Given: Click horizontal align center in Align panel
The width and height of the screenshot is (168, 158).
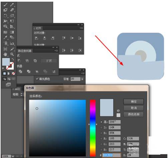Looking at the screenshot, I should coord(44,38).
